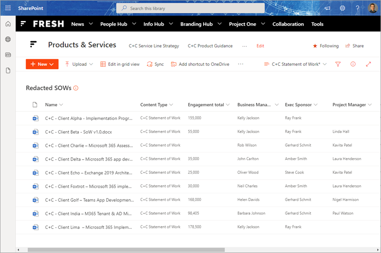Open the settings gear icon
Viewport: 381px width, 253px height.
343,8
